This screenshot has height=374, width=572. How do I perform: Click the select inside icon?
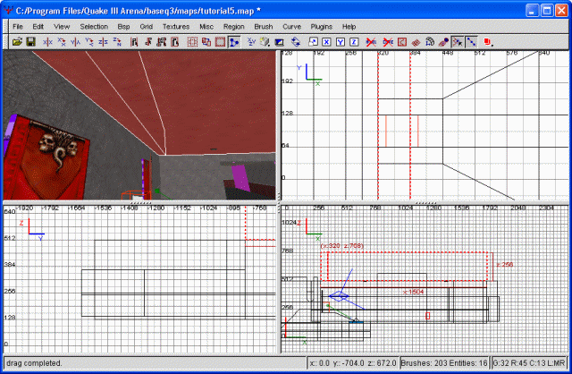pyautogui.click(x=175, y=42)
